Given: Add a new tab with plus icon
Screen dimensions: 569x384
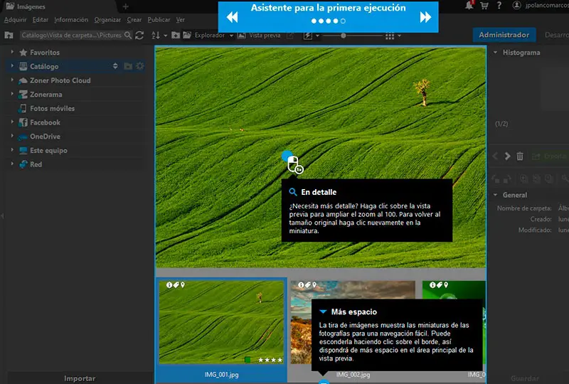Looking at the screenshot, I should [x=126, y=6].
